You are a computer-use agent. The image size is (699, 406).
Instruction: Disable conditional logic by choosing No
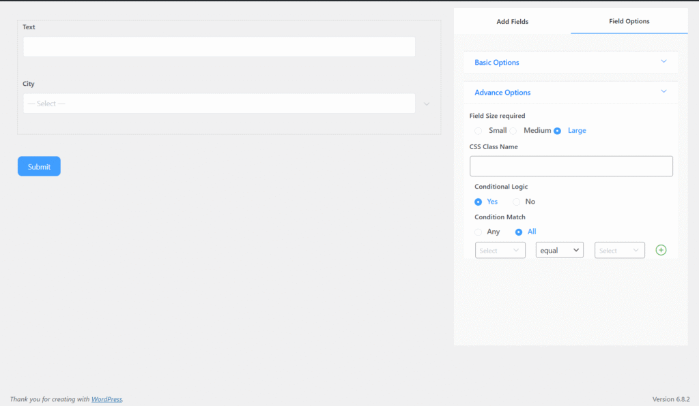[517, 202]
